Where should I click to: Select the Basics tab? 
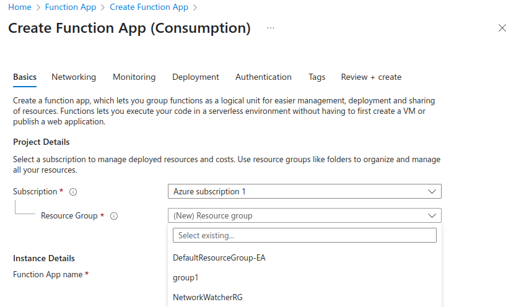click(25, 77)
